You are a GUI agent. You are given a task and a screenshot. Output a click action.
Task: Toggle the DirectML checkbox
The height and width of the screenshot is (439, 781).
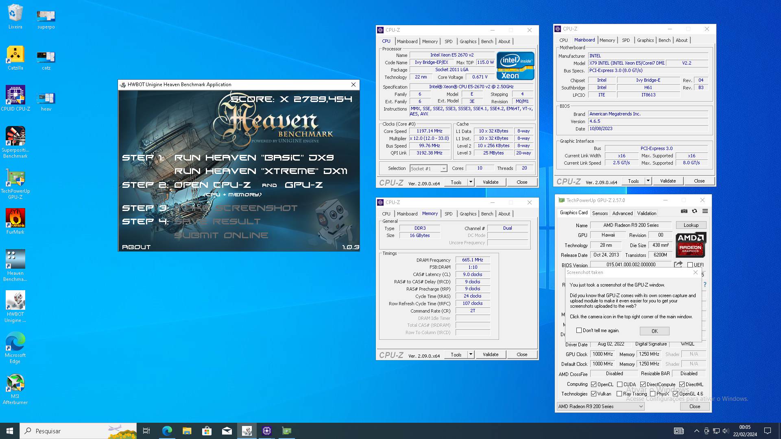pyautogui.click(x=682, y=384)
